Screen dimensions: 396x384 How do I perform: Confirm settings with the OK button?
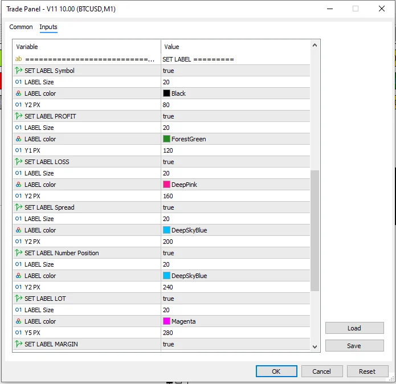[x=276, y=371]
